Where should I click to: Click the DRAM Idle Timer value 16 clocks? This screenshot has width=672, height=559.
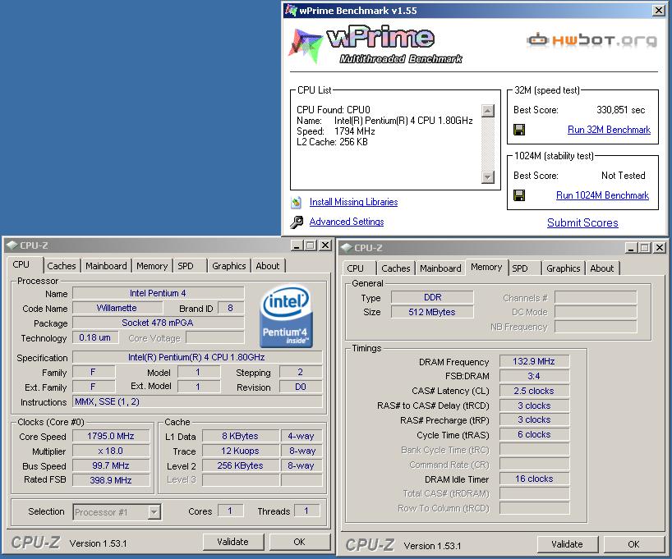tap(534, 479)
